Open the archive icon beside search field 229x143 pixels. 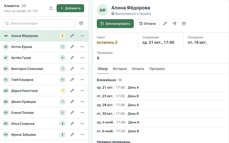click(x=81, y=23)
